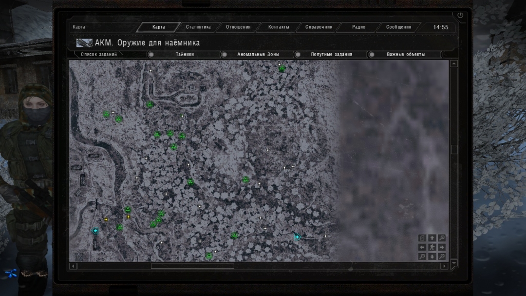The height and width of the screenshot is (296, 526).
Task: Click the task title АКМ. Оружие для наёмника
Action: point(147,43)
